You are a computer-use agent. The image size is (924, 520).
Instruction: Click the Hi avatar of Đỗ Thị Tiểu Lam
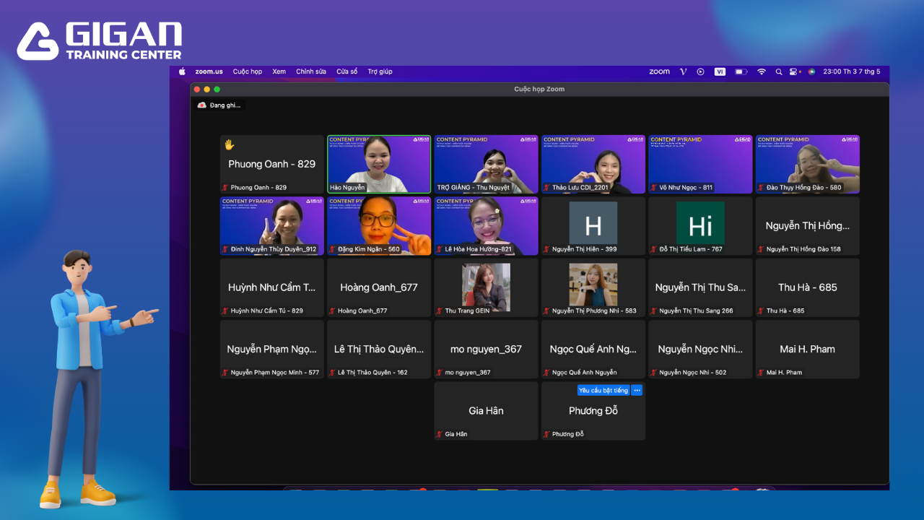(x=700, y=222)
